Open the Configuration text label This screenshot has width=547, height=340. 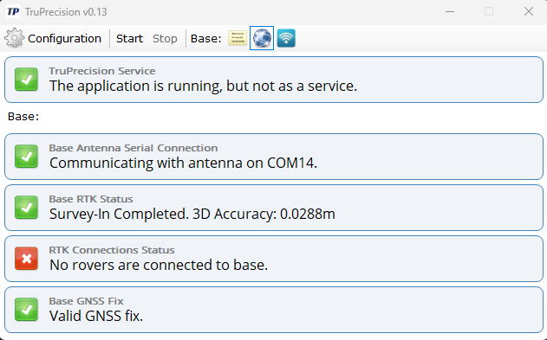click(x=64, y=38)
